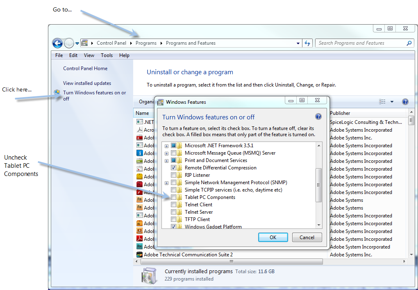Screen dimensions: 418x290
Task: Click the Acrobat program icon in list
Action: point(139,130)
